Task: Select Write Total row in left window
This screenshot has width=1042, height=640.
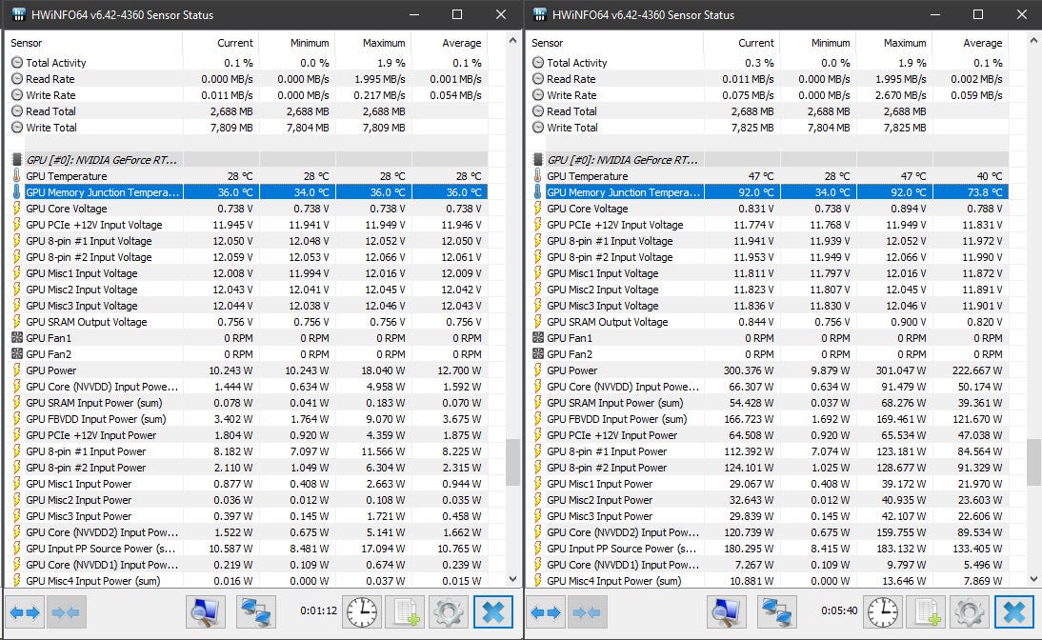Action: pos(250,127)
